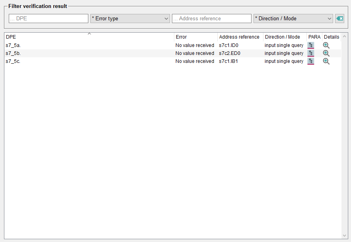The image size is (351, 242).
Task: View details for s7_5c row
Action: 326,61
